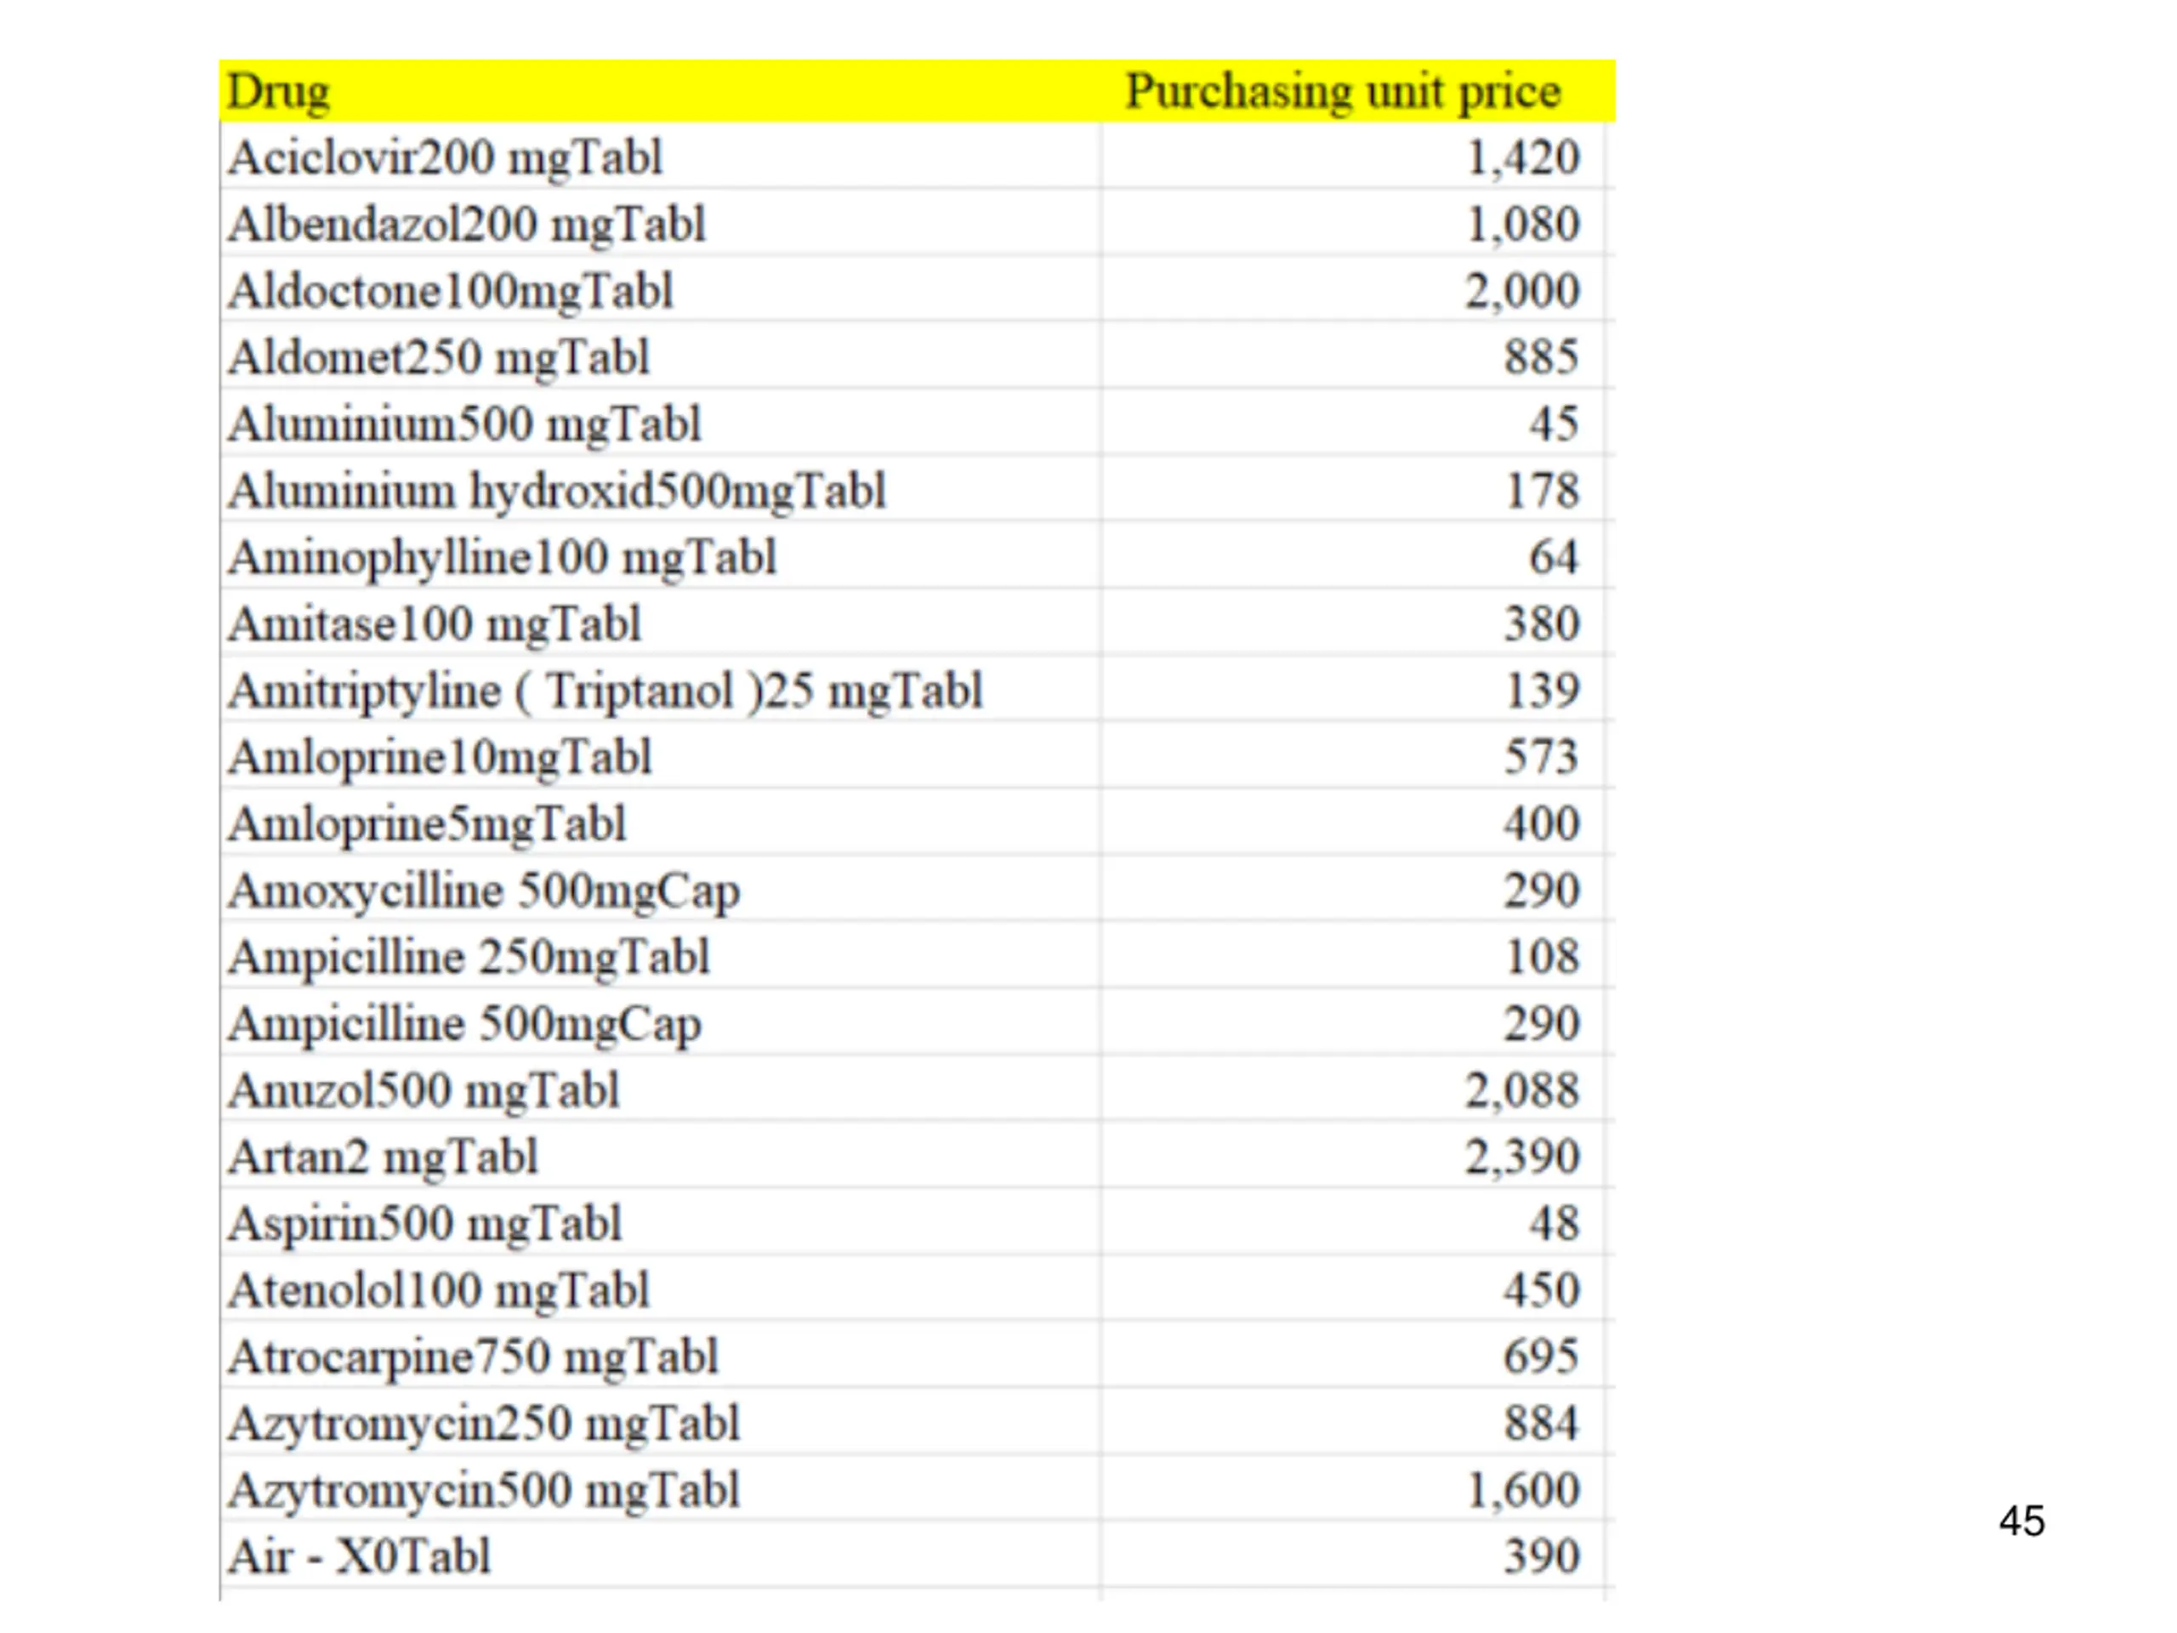Click the price 45 for Aluminium500

pos(1554,424)
